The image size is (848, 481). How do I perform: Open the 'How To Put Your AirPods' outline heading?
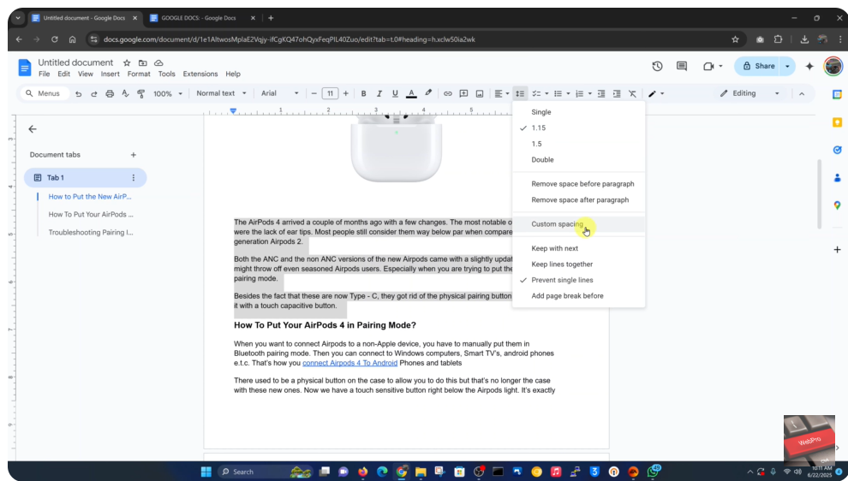point(91,215)
